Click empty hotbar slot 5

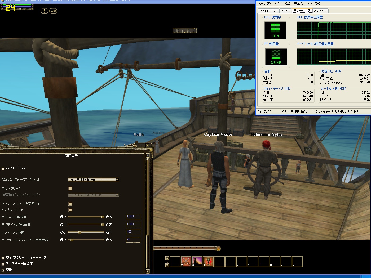coord(219,261)
